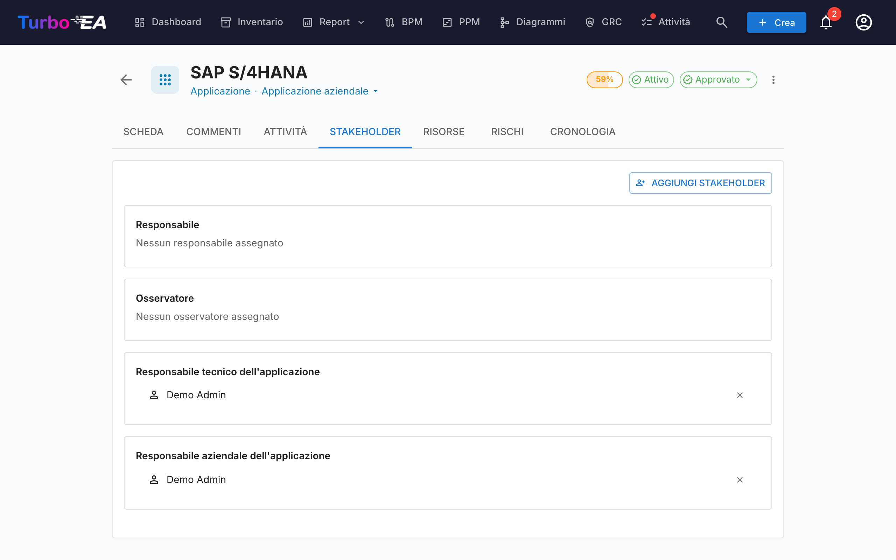Click Demo Admin under Responsabile tecnico

point(196,395)
